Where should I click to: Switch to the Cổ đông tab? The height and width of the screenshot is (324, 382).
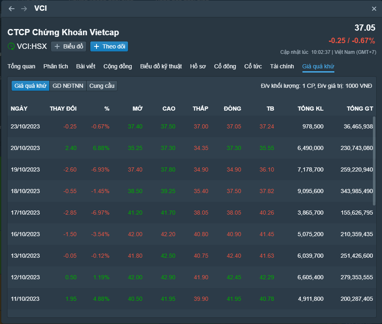225,66
